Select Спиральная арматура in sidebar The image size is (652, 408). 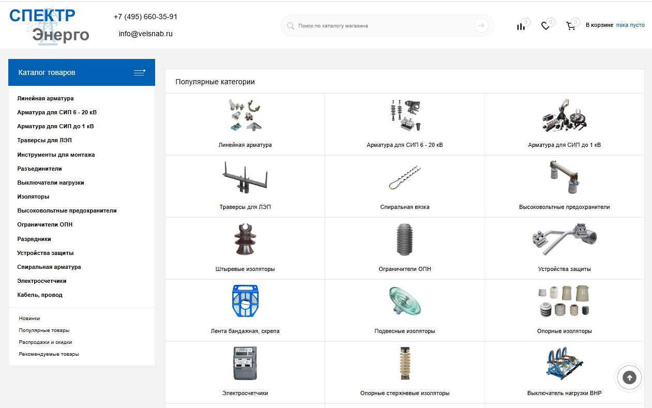point(49,267)
